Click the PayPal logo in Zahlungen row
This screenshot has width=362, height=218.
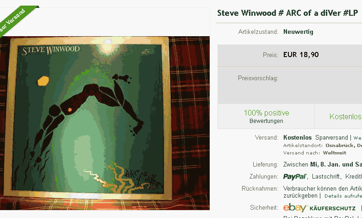pyautogui.click(x=295, y=177)
